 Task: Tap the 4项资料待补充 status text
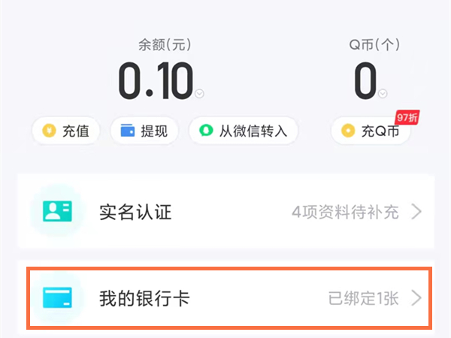pyautogui.click(x=346, y=213)
